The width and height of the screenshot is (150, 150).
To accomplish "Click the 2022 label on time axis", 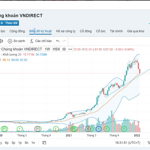I will tap(137, 135).
